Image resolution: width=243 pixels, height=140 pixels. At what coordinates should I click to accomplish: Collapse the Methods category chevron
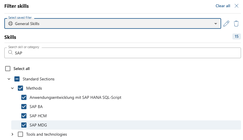[12, 88]
